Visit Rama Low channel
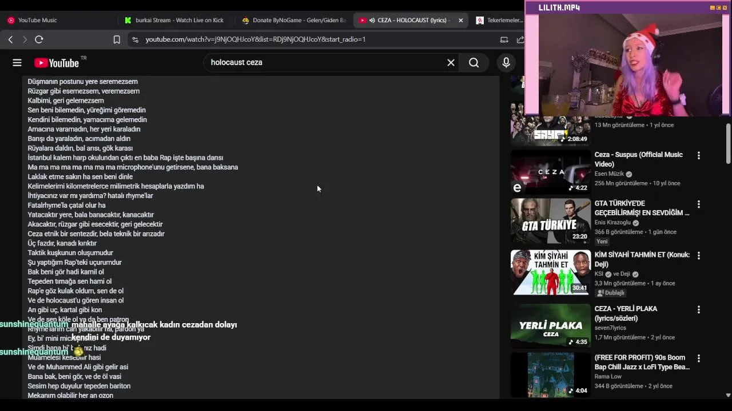The image size is (732, 411). coord(608,376)
